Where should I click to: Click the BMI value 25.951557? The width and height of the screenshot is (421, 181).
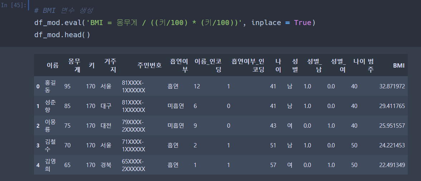click(x=392, y=126)
